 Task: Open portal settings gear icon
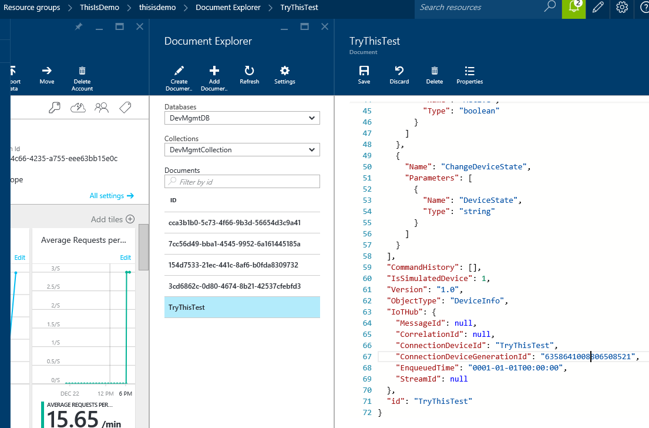pyautogui.click(x=621, y=8)
